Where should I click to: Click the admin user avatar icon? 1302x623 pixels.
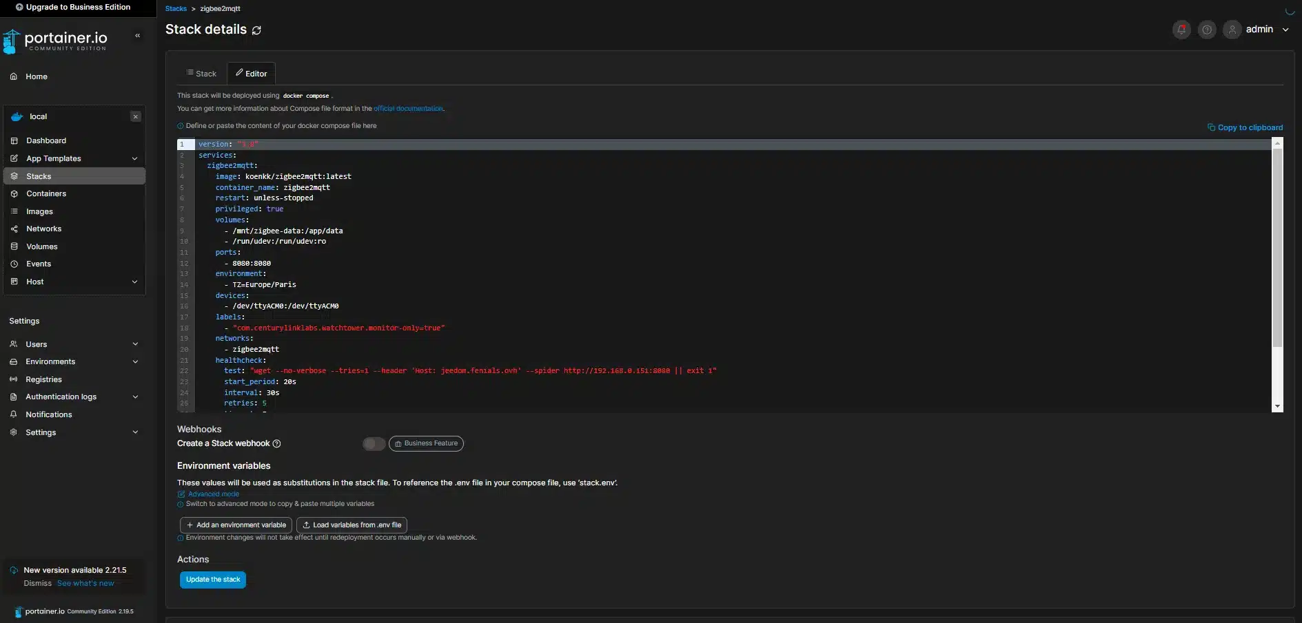1232,30
